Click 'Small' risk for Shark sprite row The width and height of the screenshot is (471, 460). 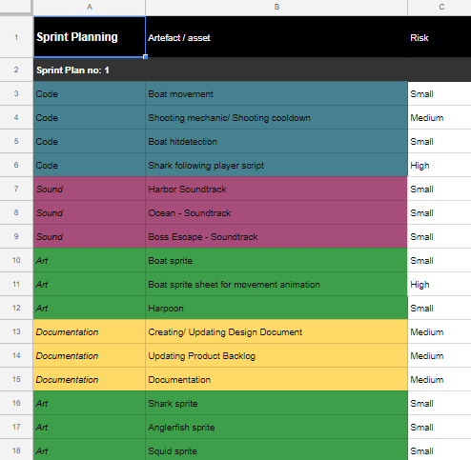[440, 403]
